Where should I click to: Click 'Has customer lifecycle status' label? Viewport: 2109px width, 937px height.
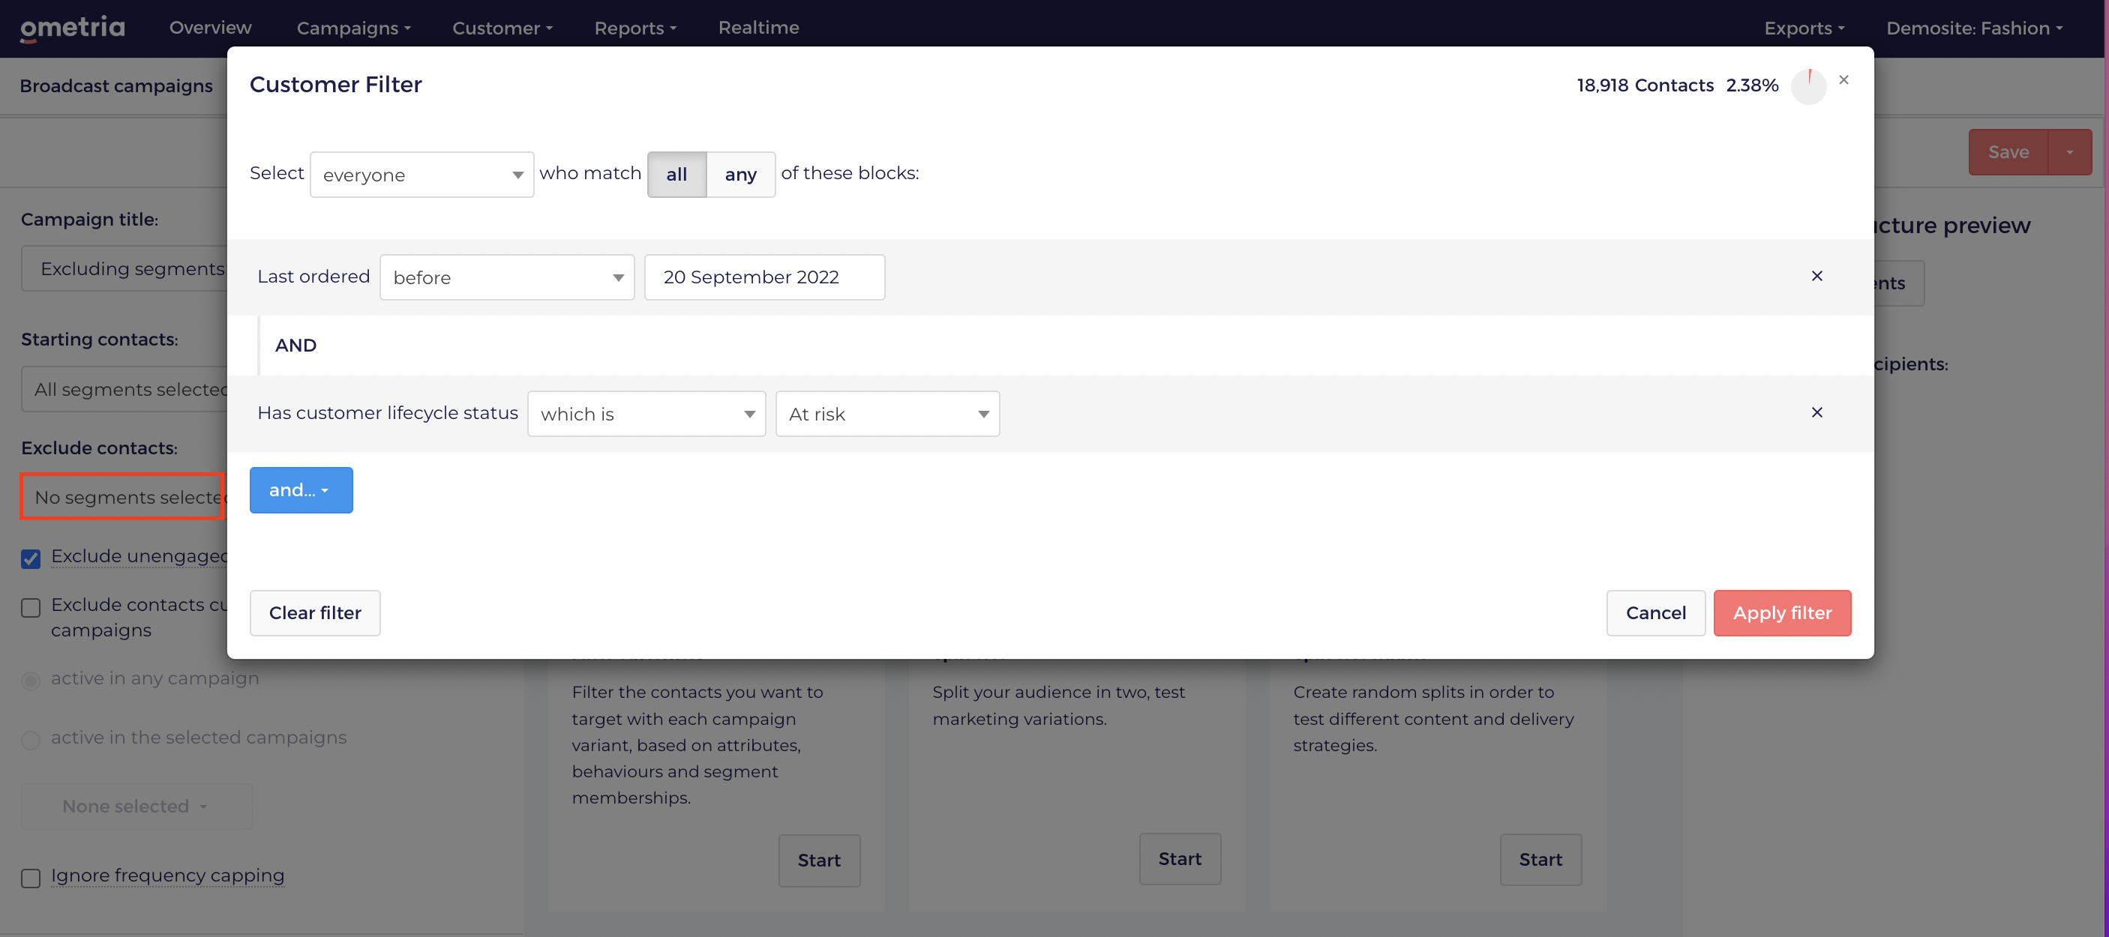[387, 412]
